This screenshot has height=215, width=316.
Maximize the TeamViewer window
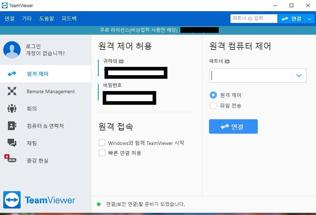point(291,5)
